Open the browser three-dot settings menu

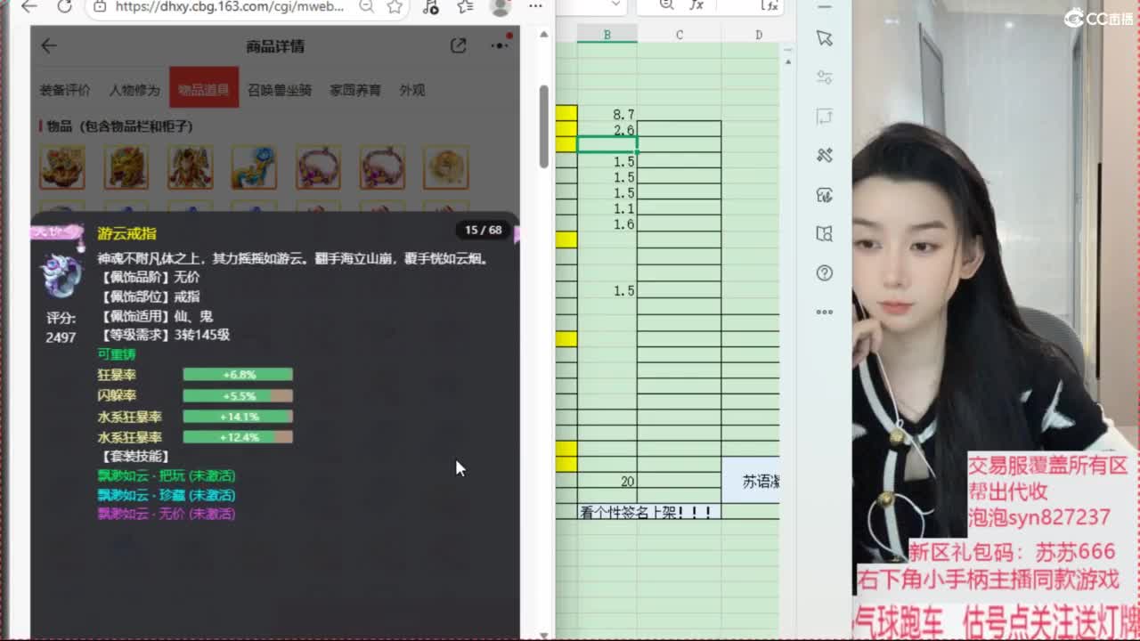tap(534, 6)
